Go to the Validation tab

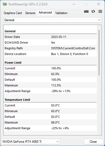61,13
